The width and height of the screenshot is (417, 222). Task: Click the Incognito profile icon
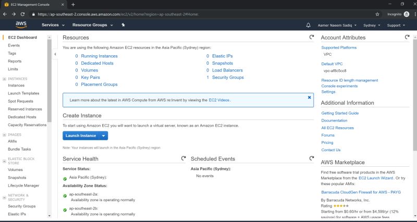point(407,15)
